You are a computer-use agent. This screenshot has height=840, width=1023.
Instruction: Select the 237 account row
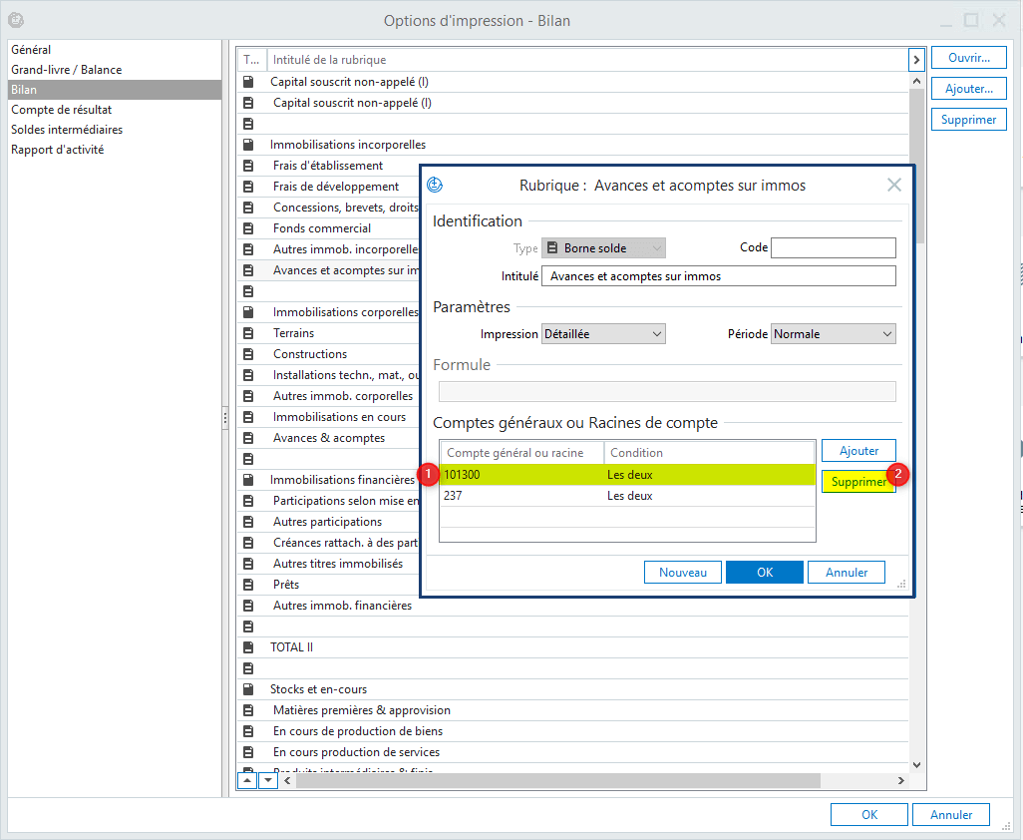pos(627,496)
